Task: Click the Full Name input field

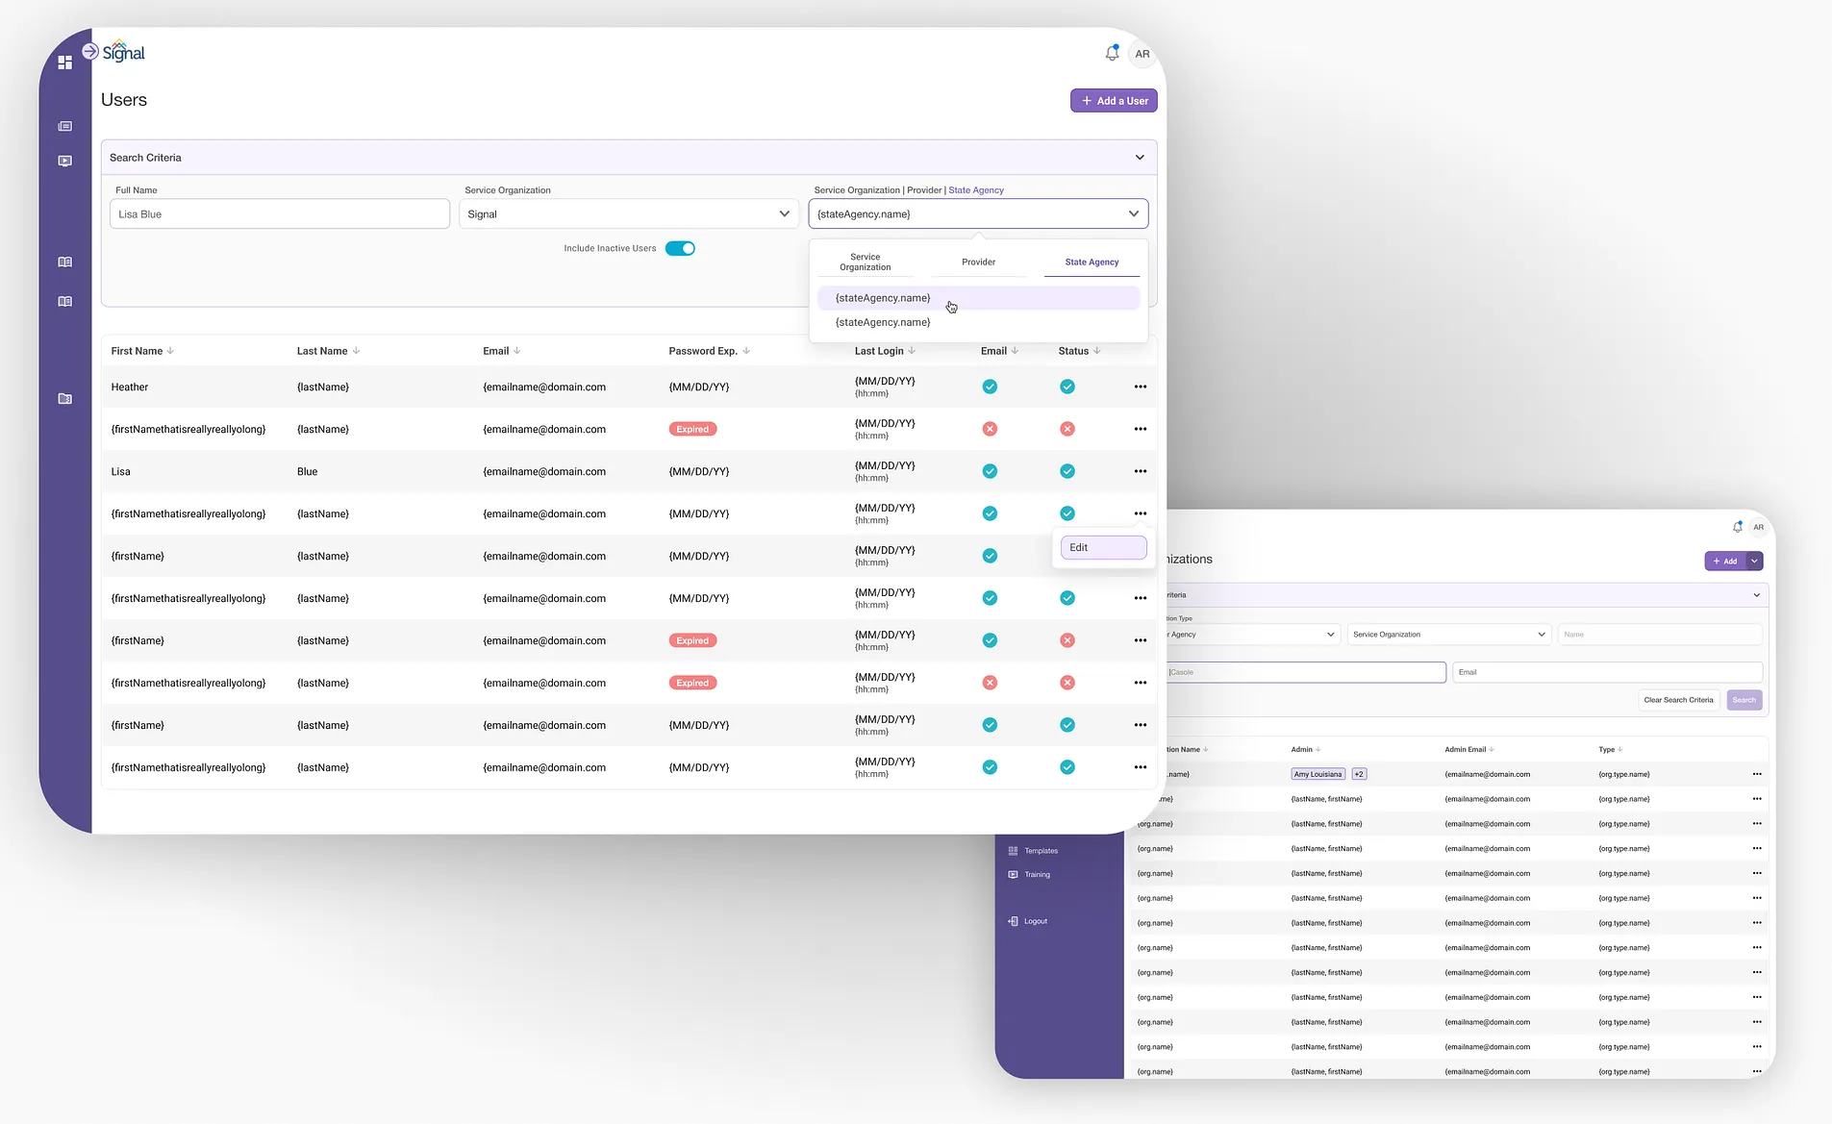Action: (x=280, y=213)
